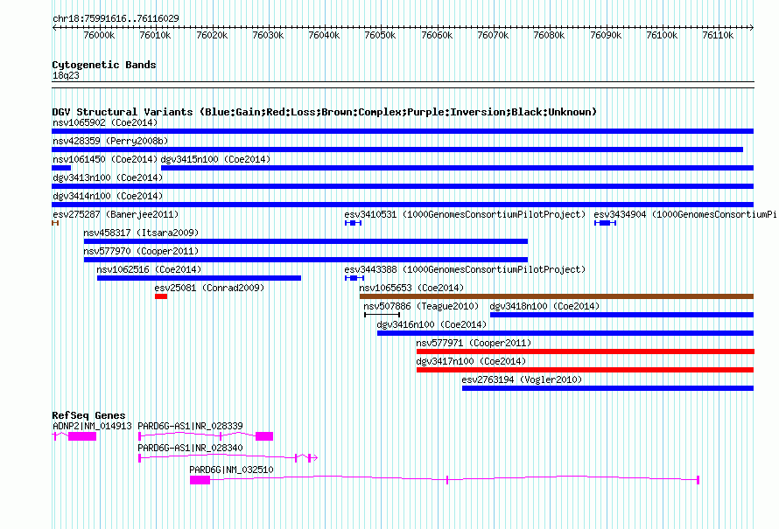Click the 18q23 cytogenetic band label
Image resolution: width=779 pixels, height=529 pixels.
click(x=66, y=75)
